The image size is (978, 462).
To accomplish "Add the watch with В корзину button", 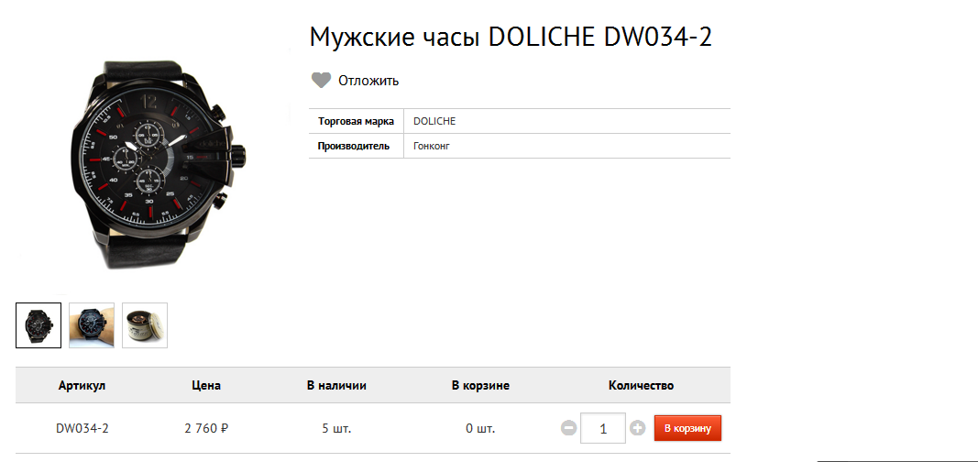I will [687, 428].
